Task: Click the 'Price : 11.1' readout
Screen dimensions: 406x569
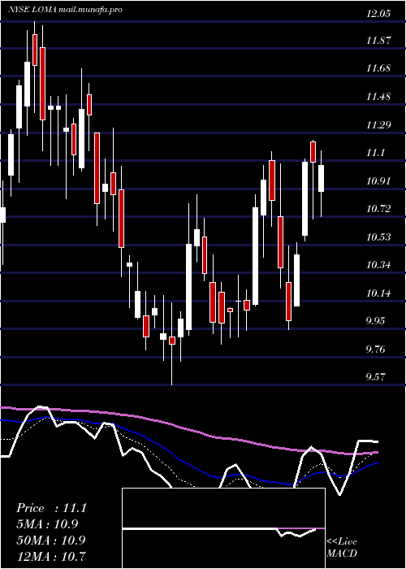Action: pos(51,508)
